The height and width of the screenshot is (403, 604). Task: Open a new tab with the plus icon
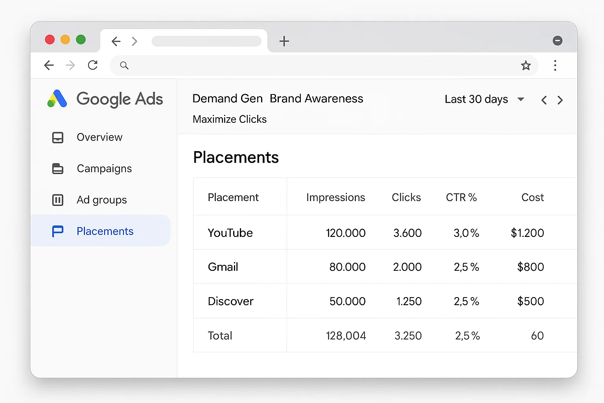click(284, 41)
